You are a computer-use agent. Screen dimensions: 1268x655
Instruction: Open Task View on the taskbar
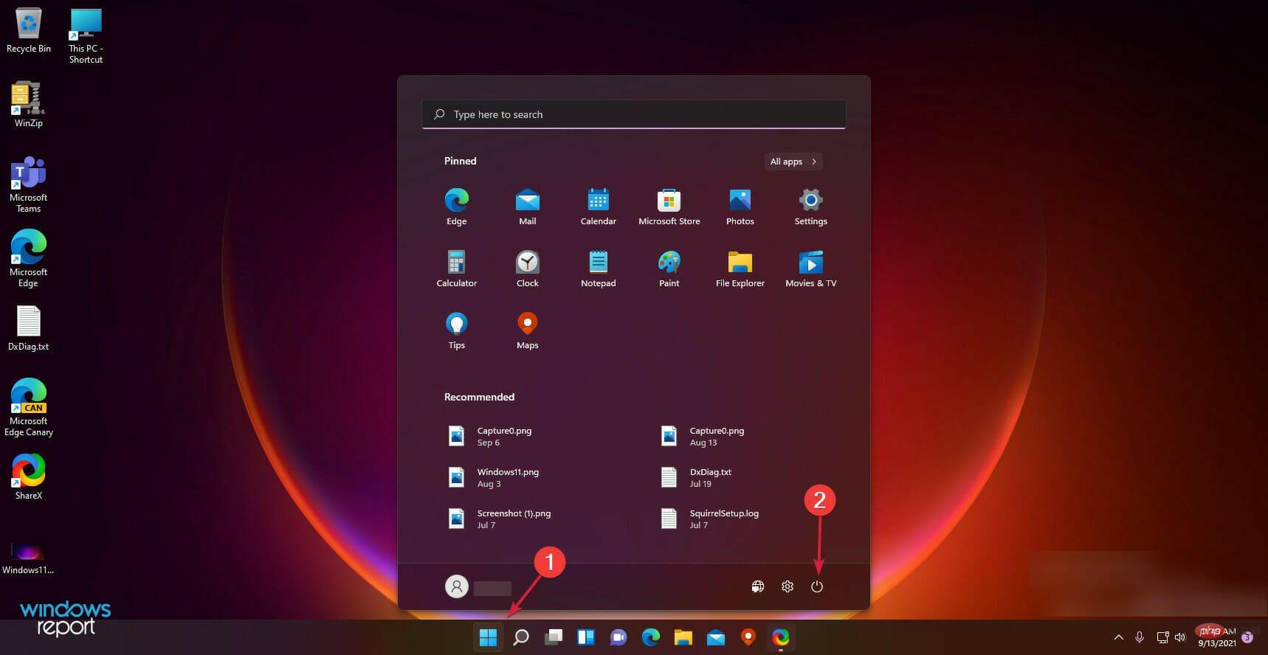pos(554,637)
